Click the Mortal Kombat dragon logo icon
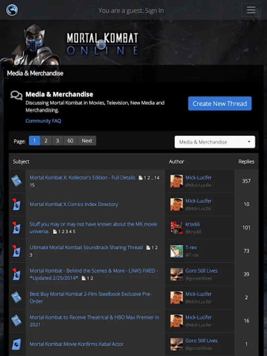Image resolution: width=267 pixels, height=356 pixels. (12, 10)
